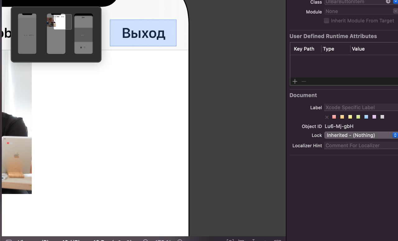The width and height of the screenshot is (398, 241).
Task: Pick the purple label color swatch
Action: click(374, 117)
